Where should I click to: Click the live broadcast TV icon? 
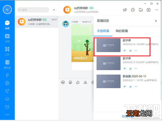pyautogui.click(x=149, y=10)
